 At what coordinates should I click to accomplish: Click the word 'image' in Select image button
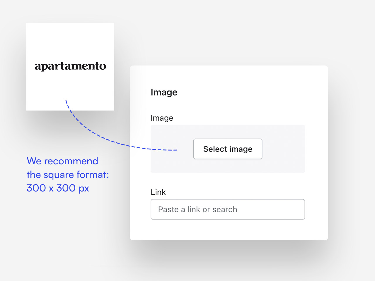pos(241,149)
